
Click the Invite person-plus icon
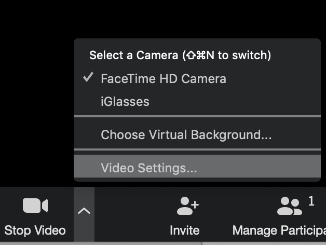coord(188,206)
